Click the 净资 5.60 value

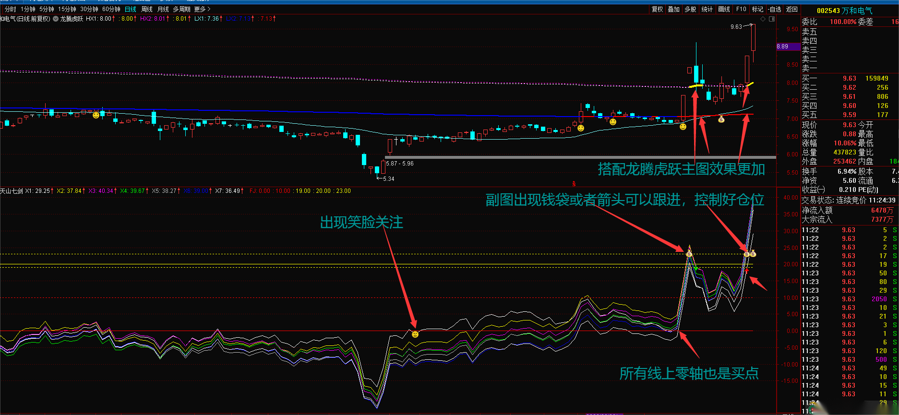(850, 180)
